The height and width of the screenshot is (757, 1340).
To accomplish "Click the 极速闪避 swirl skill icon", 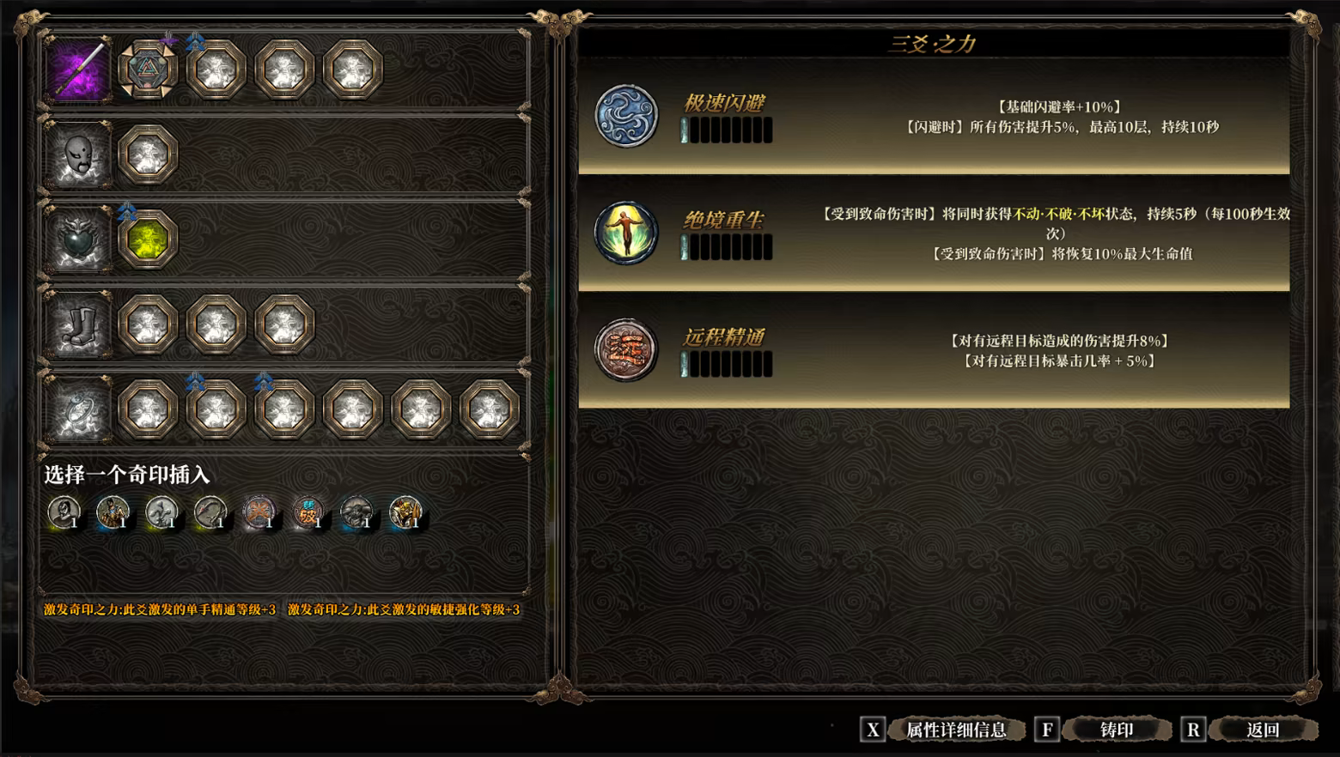I will point(626,116).
